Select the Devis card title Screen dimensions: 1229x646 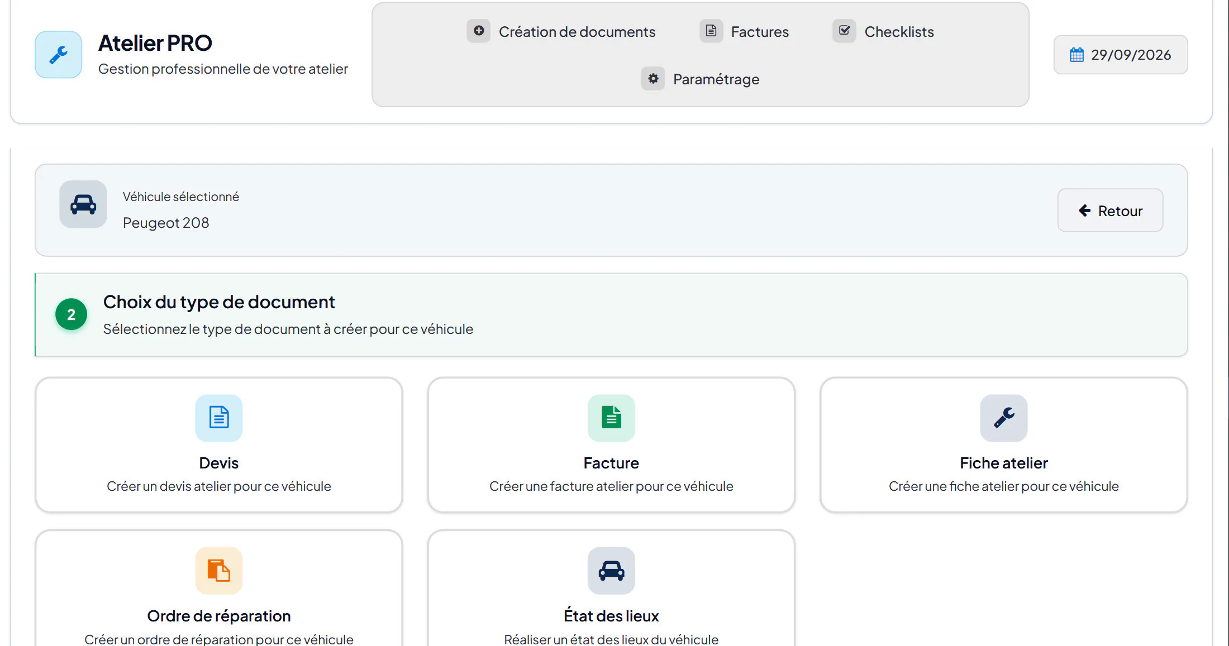point(219,463)
